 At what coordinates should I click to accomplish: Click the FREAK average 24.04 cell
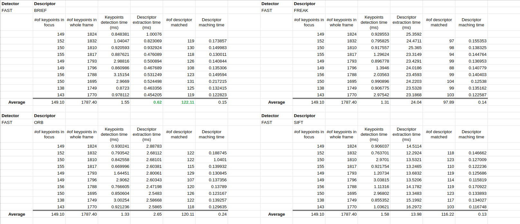pyautogui.click(x=406, y=102)
